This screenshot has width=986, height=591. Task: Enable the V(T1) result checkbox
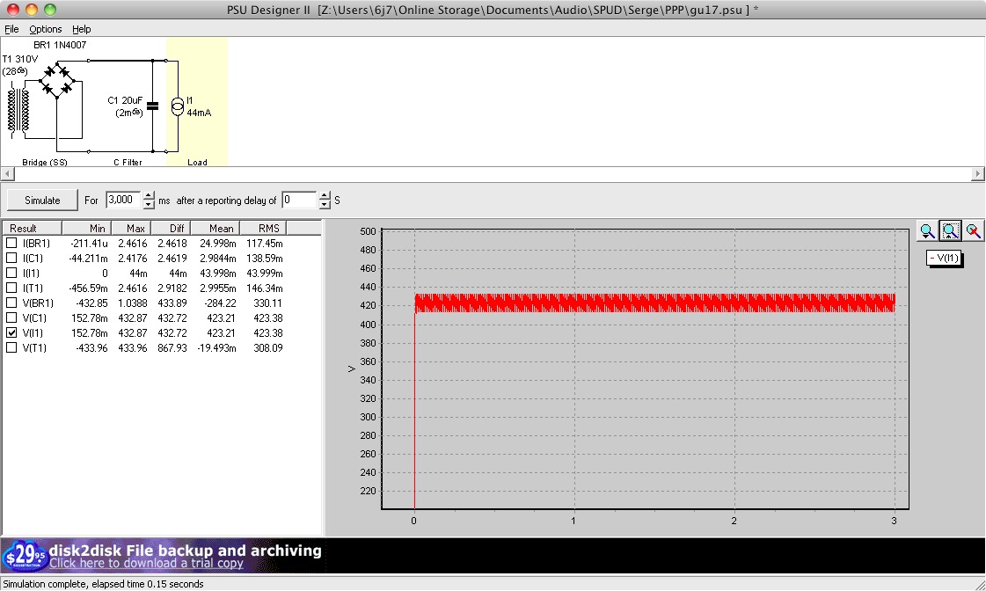click(x=11, y=347)
